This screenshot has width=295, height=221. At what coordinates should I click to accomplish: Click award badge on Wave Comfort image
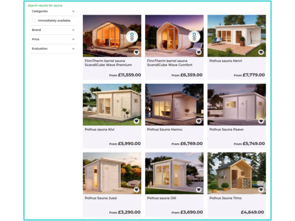coord(194,37)
